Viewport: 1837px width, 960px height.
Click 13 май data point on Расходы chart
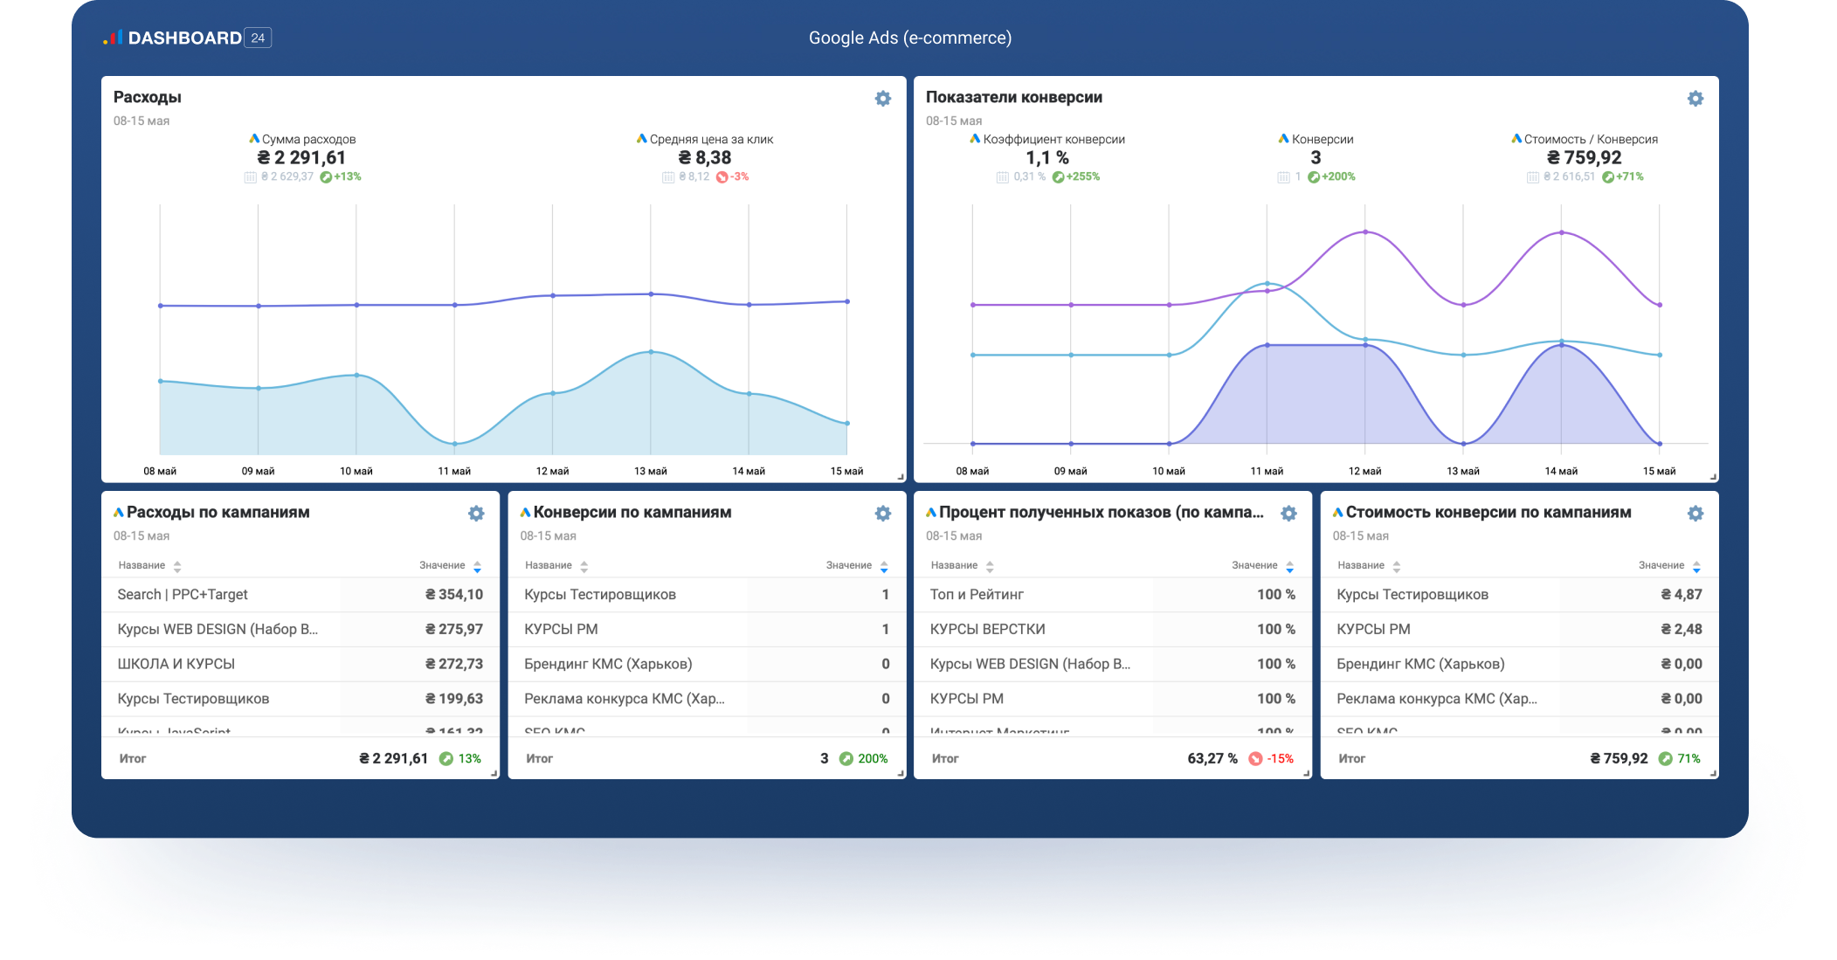click(x=651, y=352)
